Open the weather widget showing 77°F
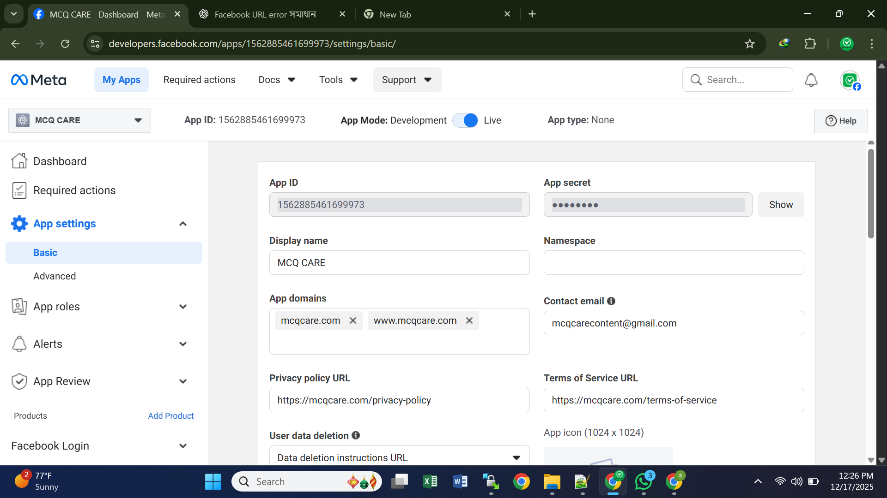 (x=37, y=481)
